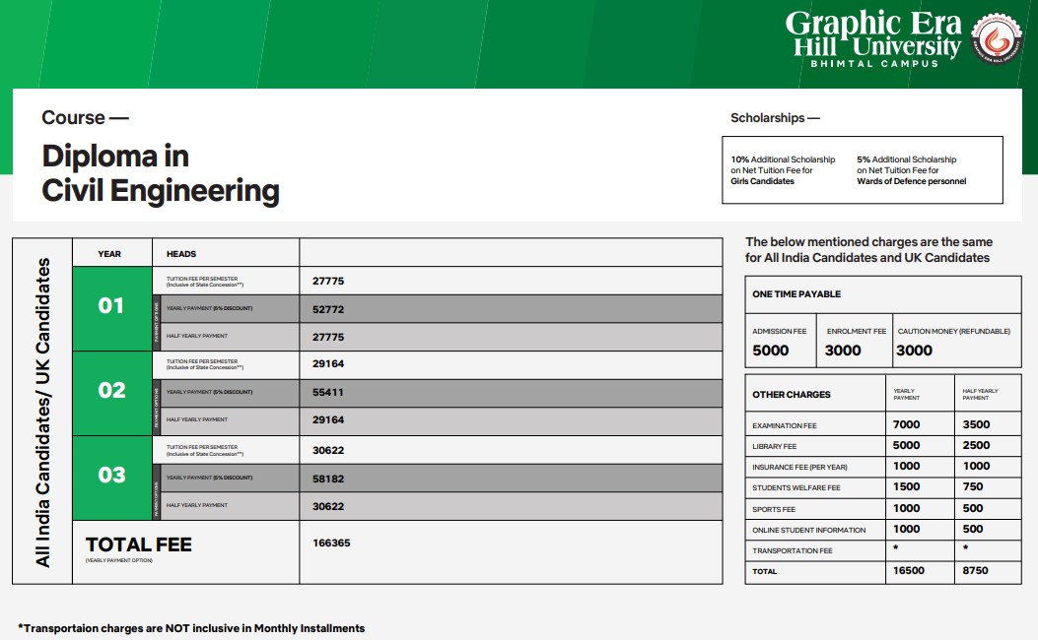Select the Admission Fee amount 5000
The height and width of the screenshot is (640, 1038).
(771, 351)
